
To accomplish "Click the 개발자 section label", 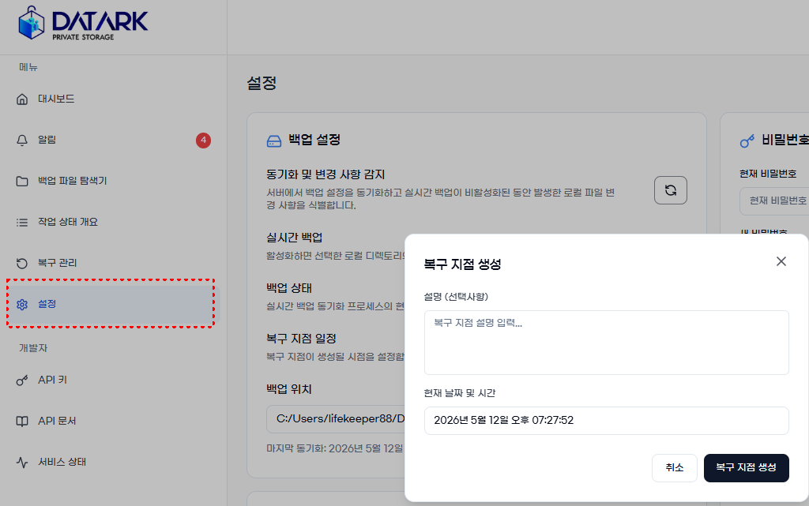I will [x=33, y=348].
